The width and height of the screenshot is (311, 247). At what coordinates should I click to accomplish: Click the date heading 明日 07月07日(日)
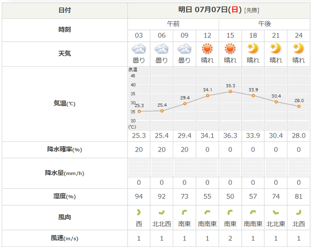pyautogui.click(x=210, y=9)
